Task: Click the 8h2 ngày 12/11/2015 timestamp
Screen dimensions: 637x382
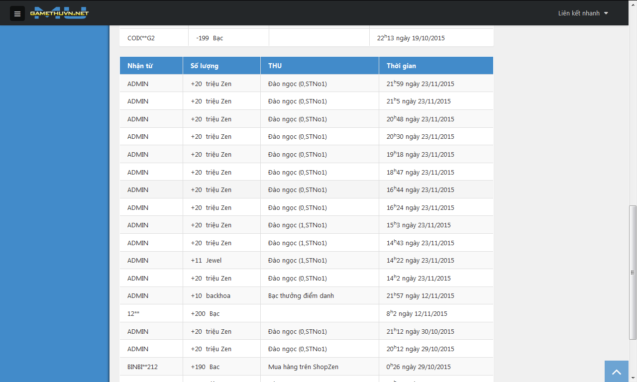Action: coord(417,313)
